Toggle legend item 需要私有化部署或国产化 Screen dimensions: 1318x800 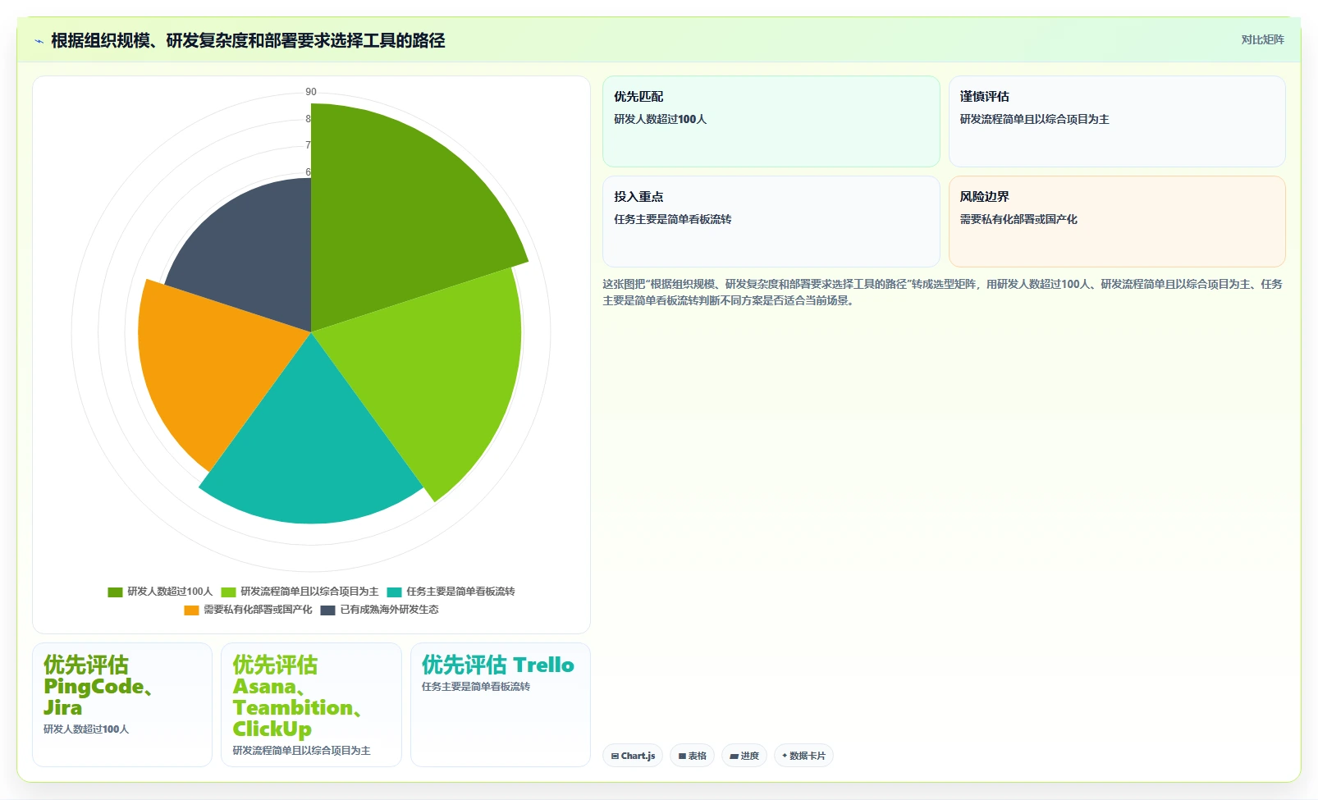point(248,610)
